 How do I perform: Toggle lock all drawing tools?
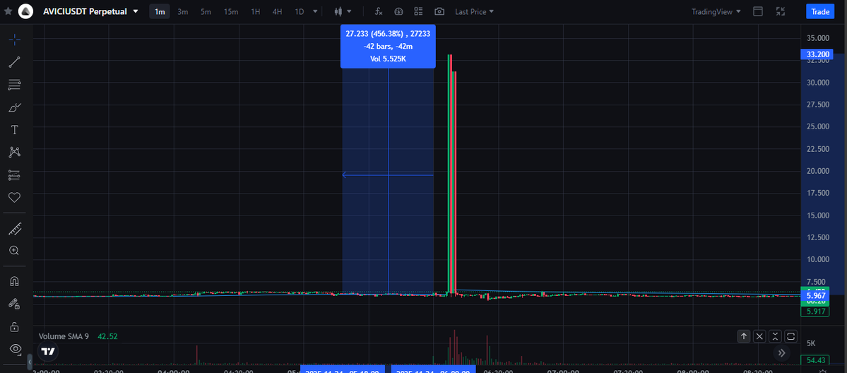(x=15, y=326)
